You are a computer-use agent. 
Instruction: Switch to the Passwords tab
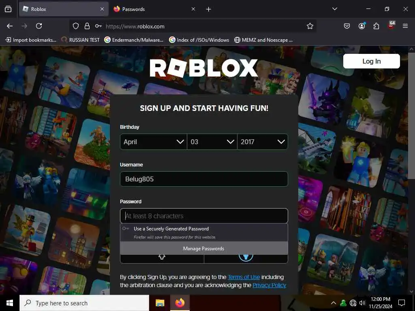click(154, 9)
